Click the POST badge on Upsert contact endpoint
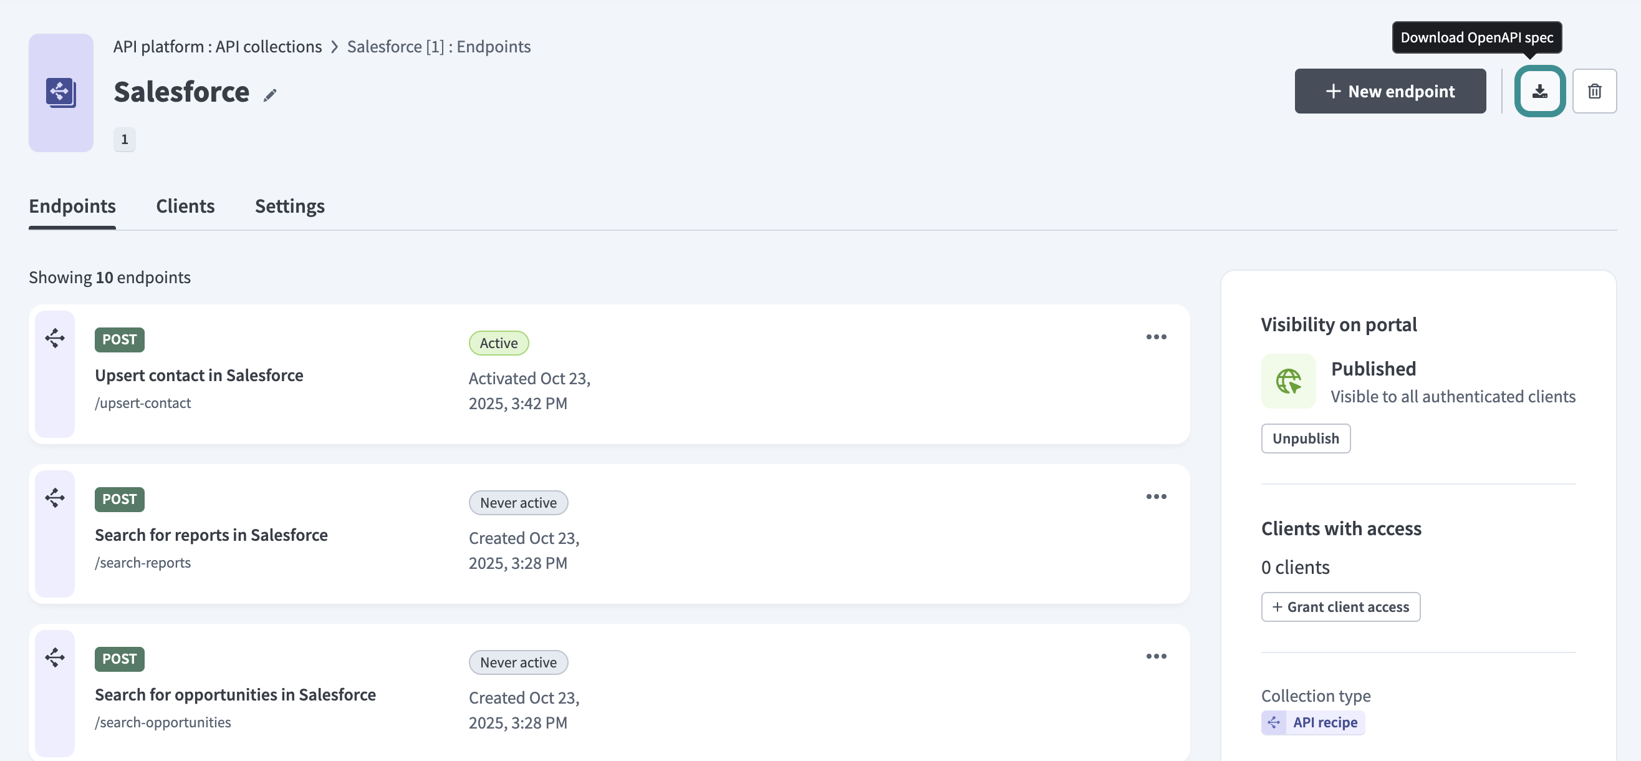This screenshot has width=1641, height=761. coord(119,339)
